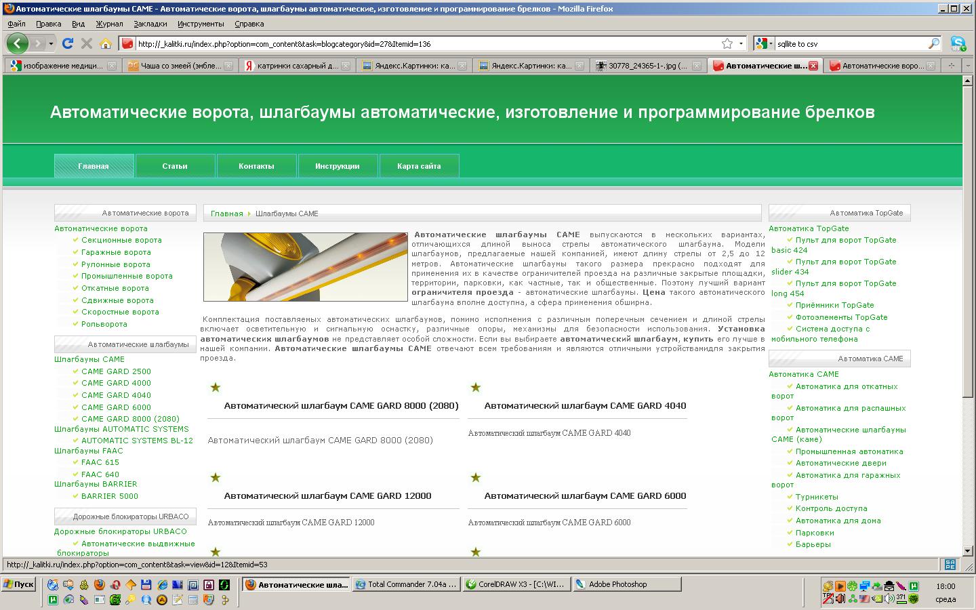This screenshot has width=976, height=610.
Task: Open the Автоматика для дома link
Action: pyautogui.click(x=838, y=521)
